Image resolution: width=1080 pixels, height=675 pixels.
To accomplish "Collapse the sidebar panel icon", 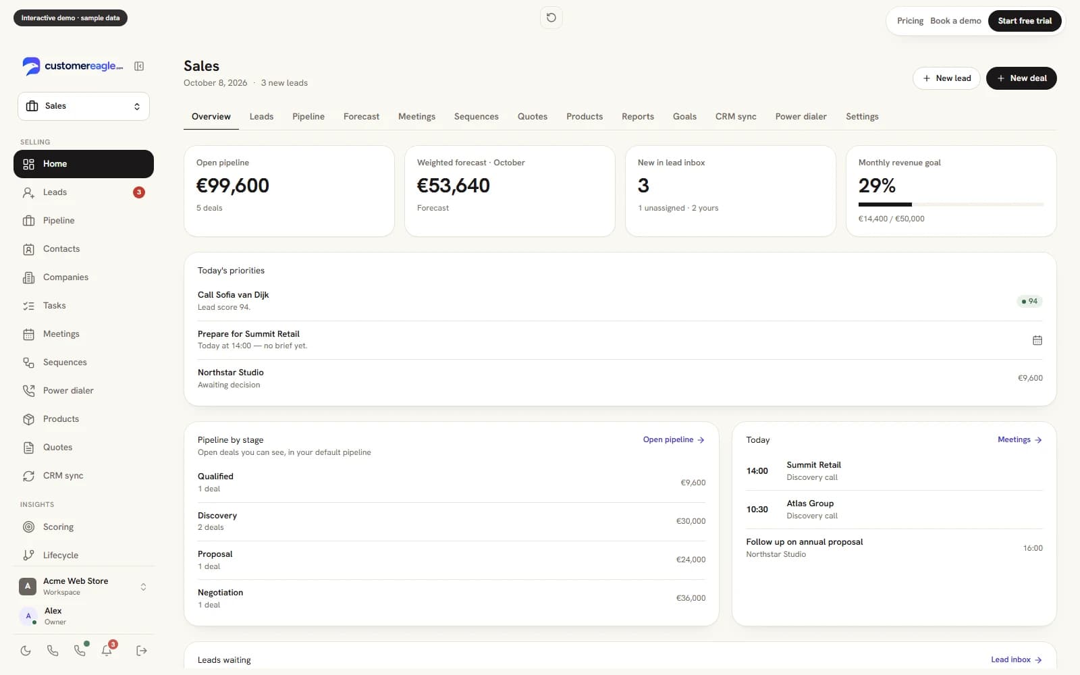I will (x=139, y=66).
